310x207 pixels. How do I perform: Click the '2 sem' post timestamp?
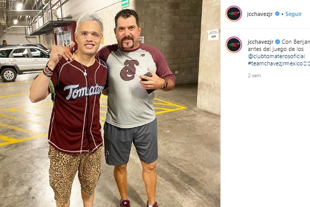pyautogui.click(x=254, y=75)
